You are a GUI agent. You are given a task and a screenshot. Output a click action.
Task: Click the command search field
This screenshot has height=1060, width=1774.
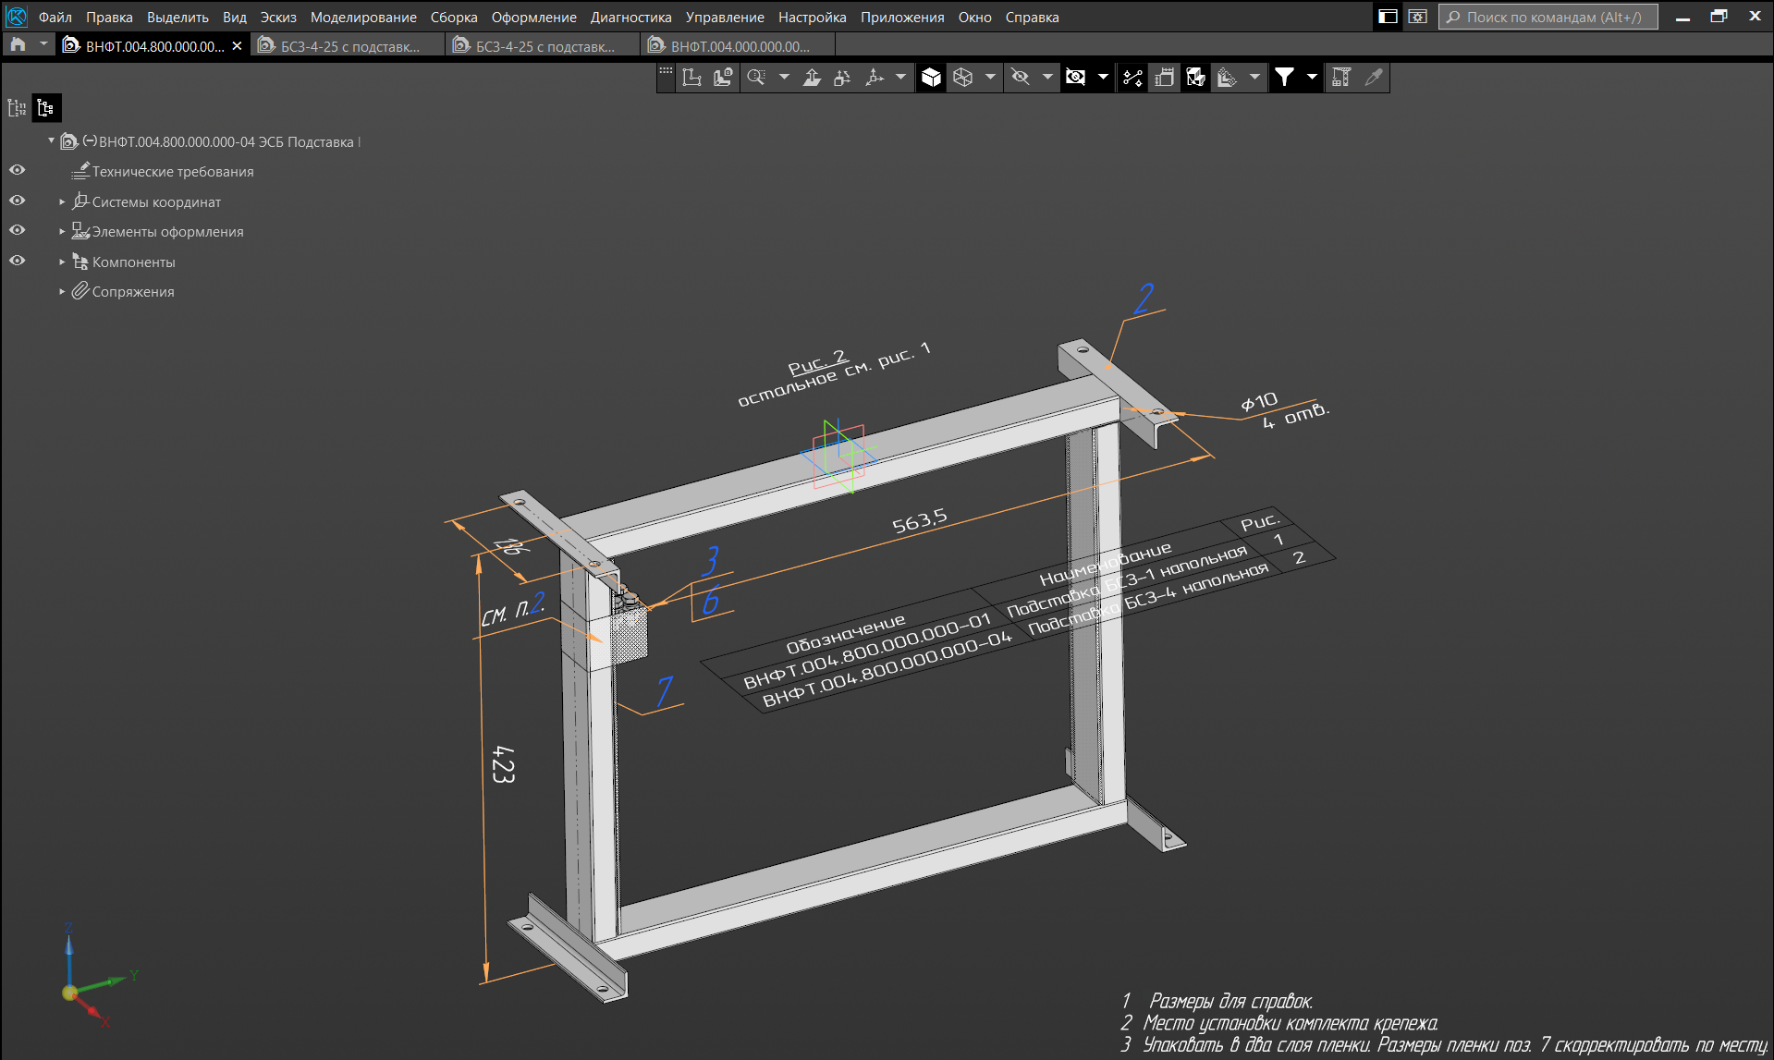pos(1551,18)
